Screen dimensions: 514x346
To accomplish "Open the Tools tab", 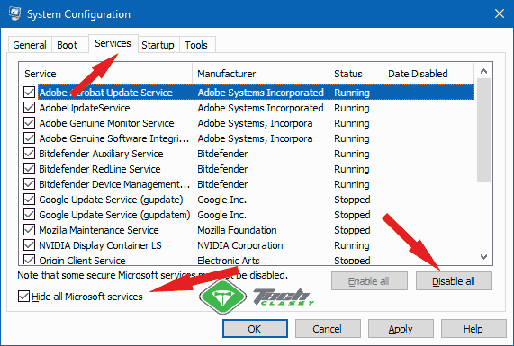I will 196,45.
